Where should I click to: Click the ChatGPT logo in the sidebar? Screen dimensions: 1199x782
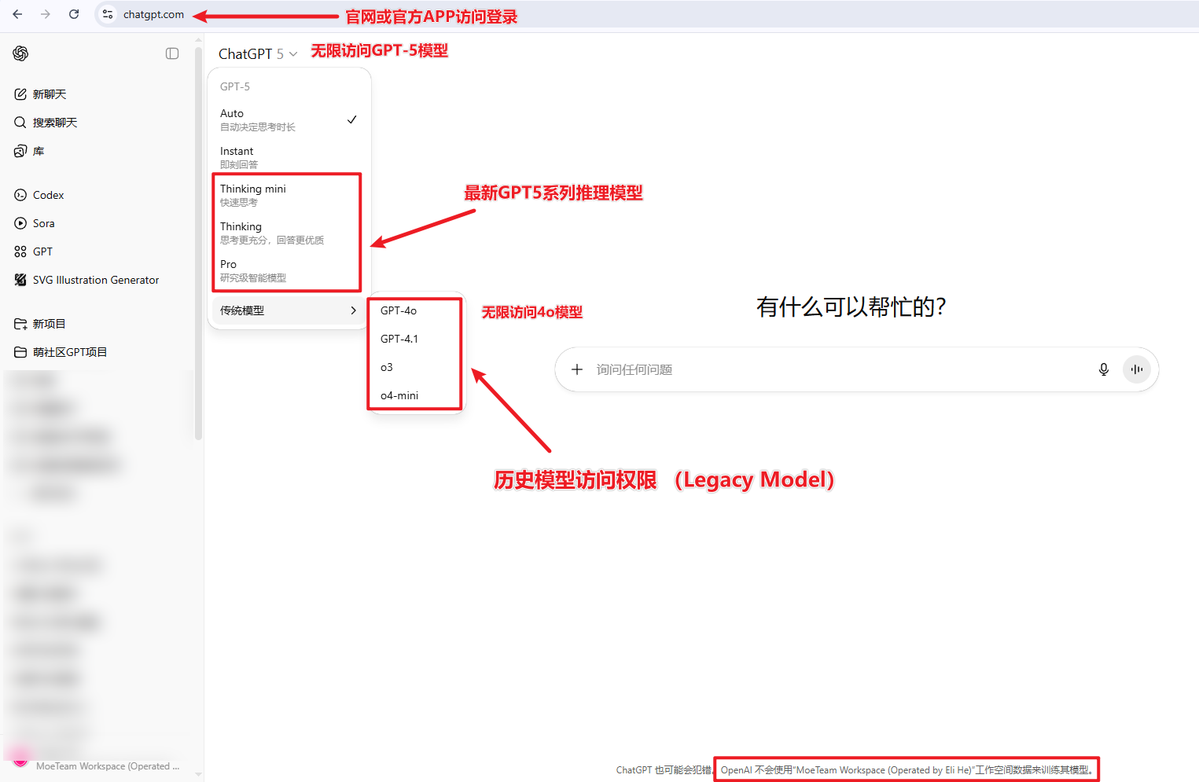(21, 53)
